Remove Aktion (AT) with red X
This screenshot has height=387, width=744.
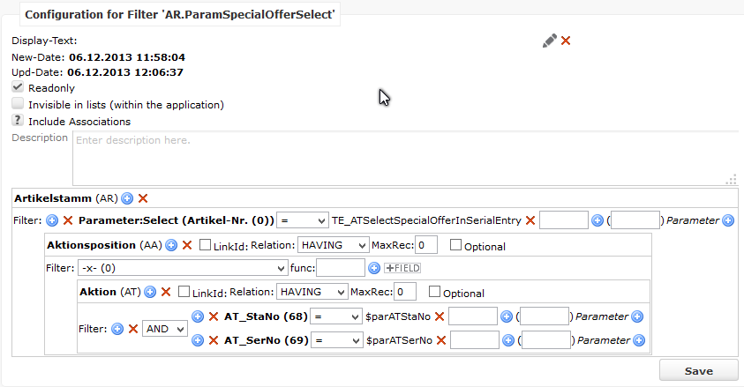click(166, 292)
